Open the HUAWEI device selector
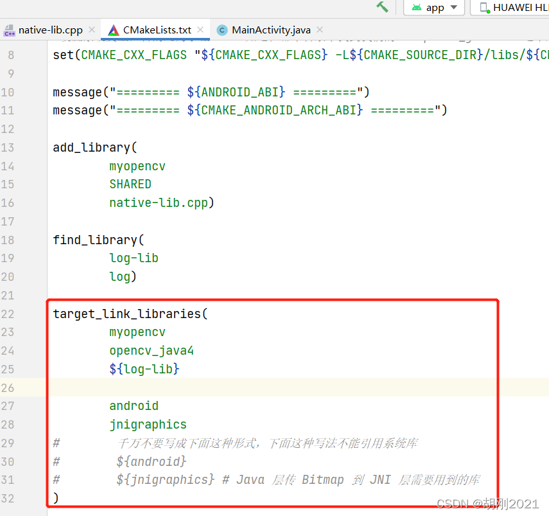The width and height of the screenshot is (549, 516). click(x=511, y=7)
